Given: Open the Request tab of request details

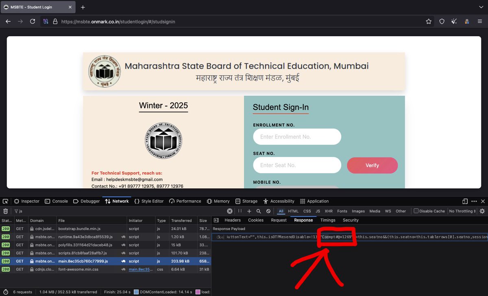Looking at the screenshot, I should (279, 220).
